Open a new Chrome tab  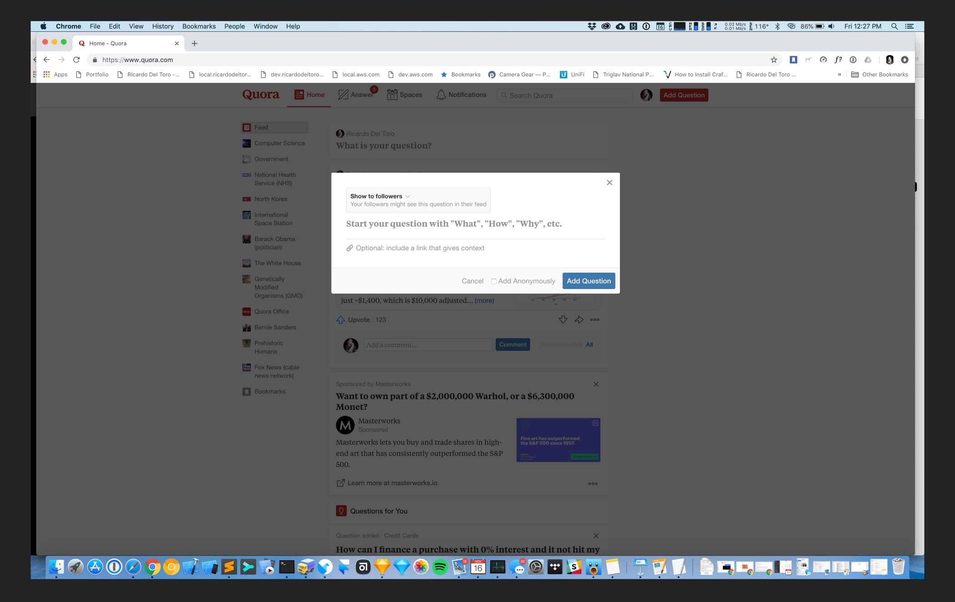pos(194,43)
